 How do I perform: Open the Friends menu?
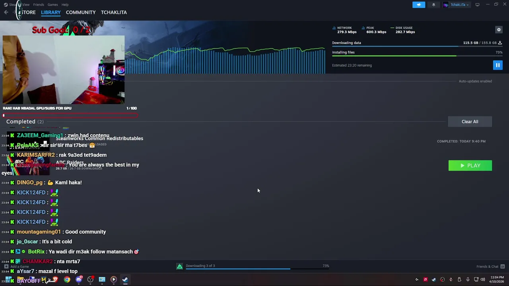39,5
